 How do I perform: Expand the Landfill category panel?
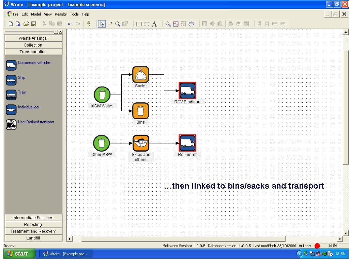[x=33, y=238]
